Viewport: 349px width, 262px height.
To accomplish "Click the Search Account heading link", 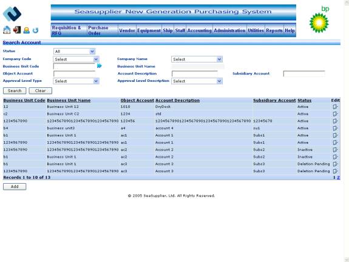I will pos(22,42).
